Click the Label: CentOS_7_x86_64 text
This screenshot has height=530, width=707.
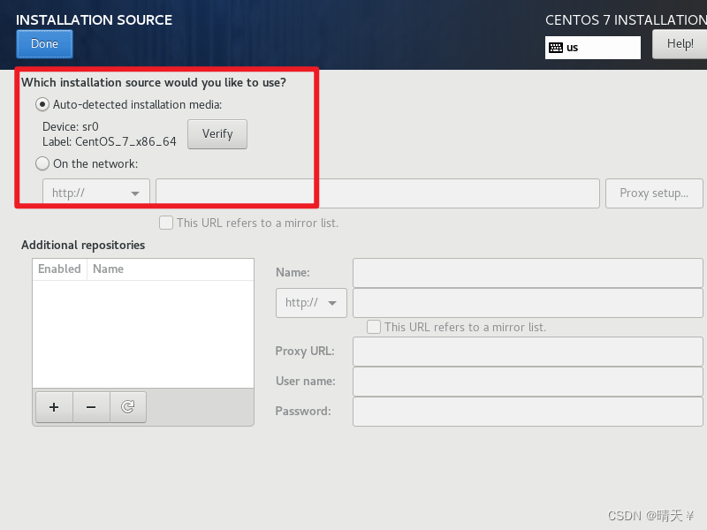[x=109, y=141]
